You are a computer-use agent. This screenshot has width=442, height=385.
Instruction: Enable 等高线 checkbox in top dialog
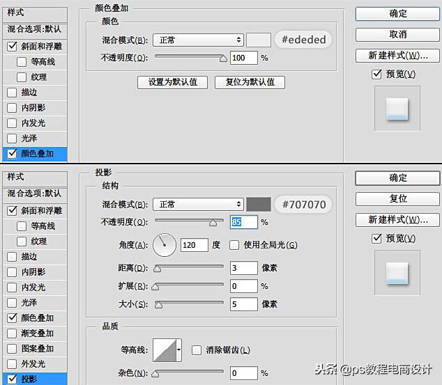tap(22, 62)
